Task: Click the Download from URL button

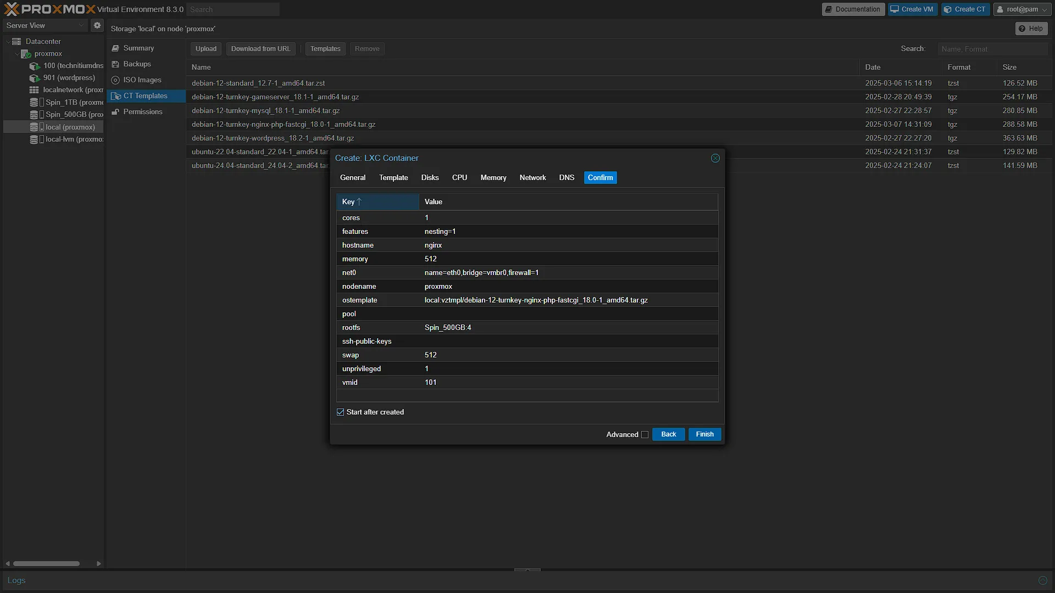Action: pos(260,49)
